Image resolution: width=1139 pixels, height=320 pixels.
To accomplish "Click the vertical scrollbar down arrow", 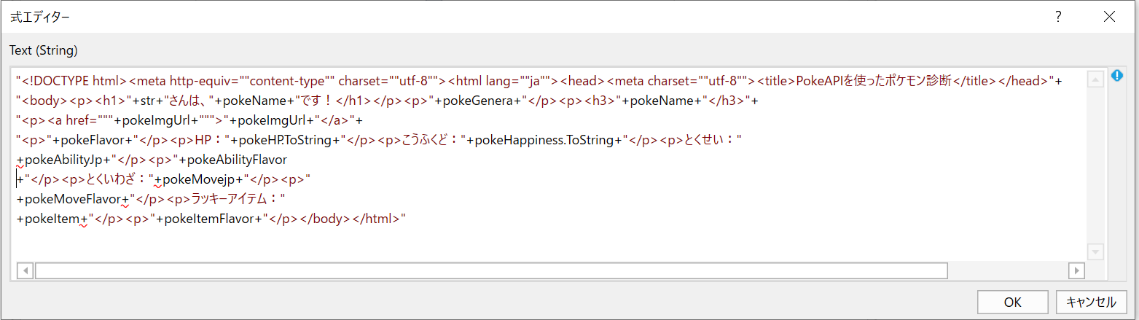I will [x=1095, y=251].
